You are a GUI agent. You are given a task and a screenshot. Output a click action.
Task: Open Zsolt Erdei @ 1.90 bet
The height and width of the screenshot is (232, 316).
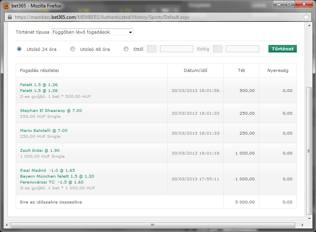(40, 151)
